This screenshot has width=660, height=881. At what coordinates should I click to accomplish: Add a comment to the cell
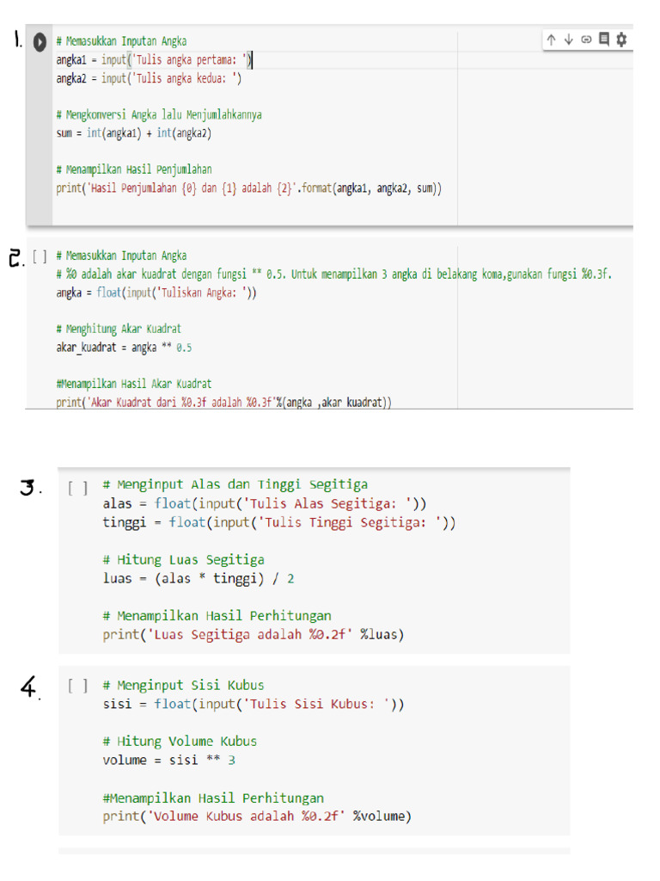pos(604,40)
